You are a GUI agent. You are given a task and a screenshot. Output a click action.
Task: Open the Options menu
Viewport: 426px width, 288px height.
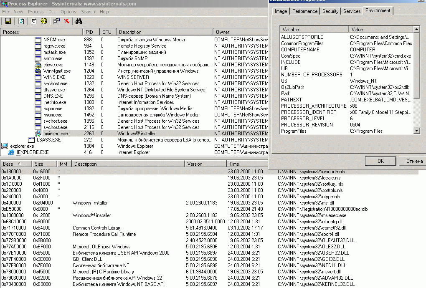pyautogui.click(x=68, y=12)
